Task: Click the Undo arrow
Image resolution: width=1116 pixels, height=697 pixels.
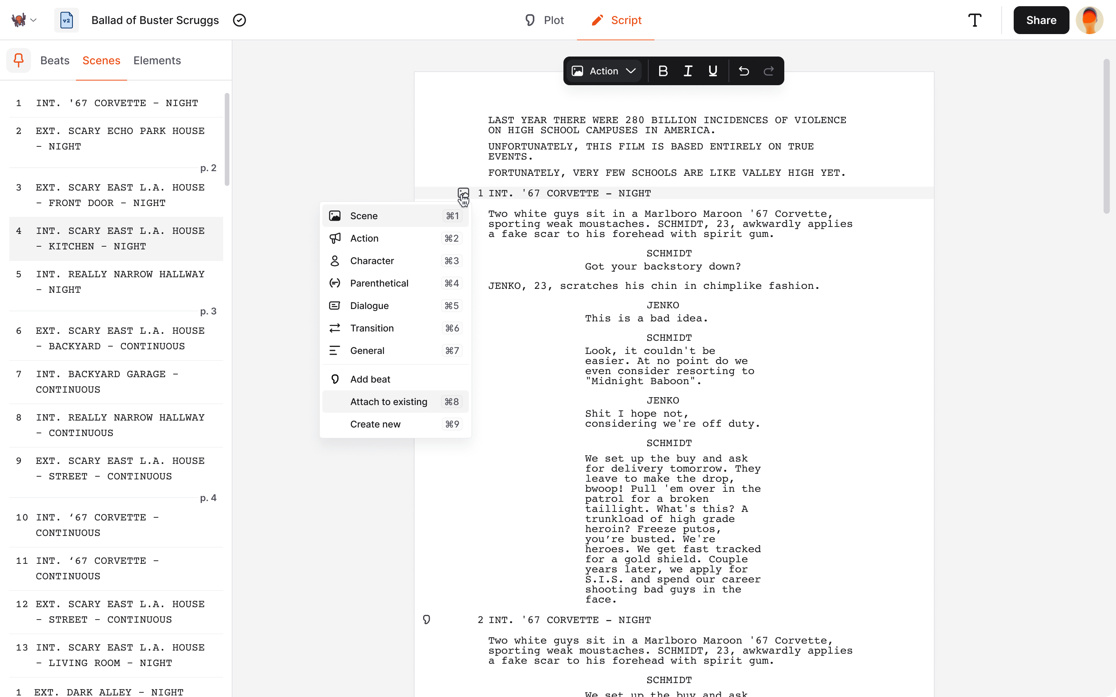Action: [x=743, y=71]
